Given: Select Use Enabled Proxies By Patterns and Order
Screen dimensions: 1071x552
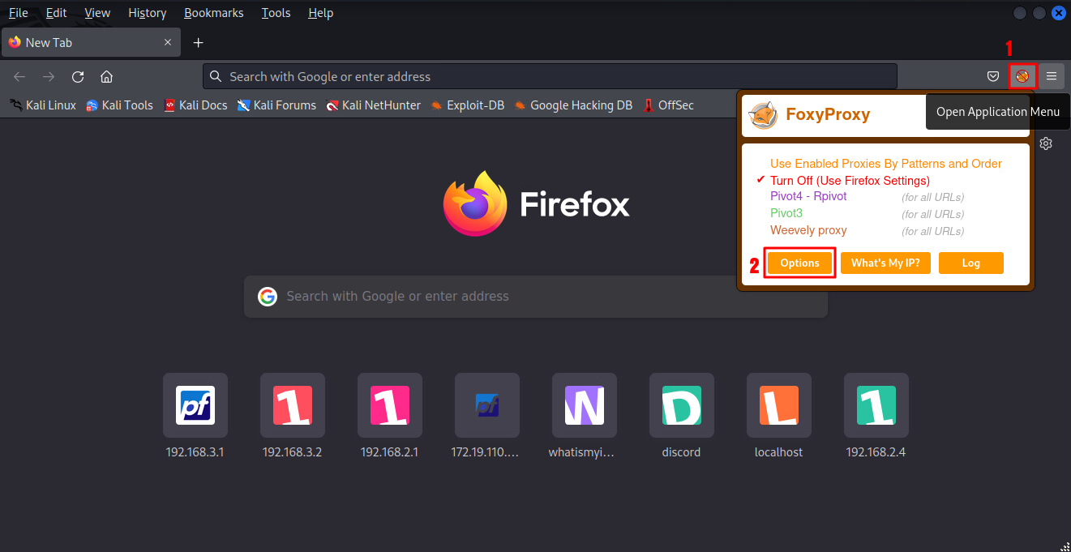Looking at the screenshot, I should tap(885, 163).
